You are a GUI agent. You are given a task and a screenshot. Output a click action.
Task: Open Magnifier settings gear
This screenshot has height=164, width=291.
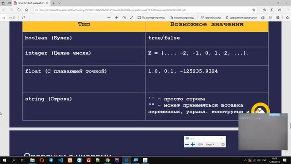[223, 144]
